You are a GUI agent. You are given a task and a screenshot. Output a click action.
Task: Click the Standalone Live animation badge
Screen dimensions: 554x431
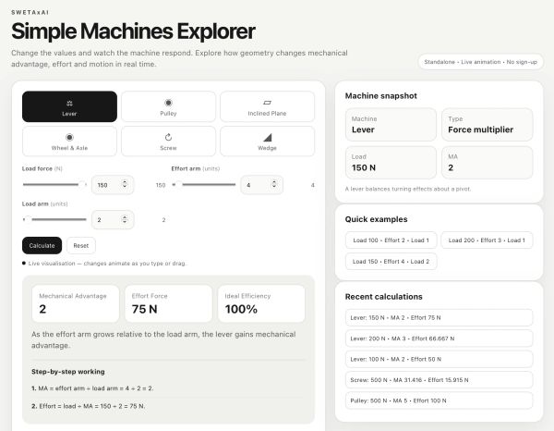(x=480, y=62)
